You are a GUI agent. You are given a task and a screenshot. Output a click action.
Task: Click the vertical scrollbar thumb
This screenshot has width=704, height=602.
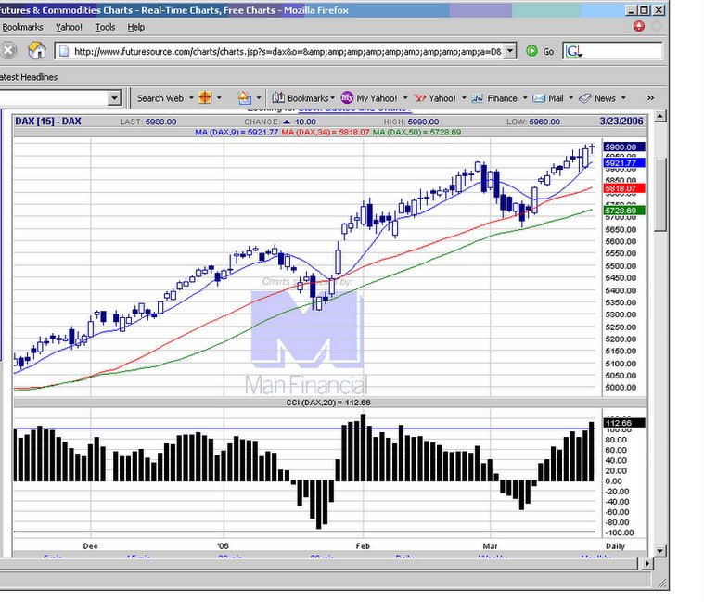click(x=659, y=196)
